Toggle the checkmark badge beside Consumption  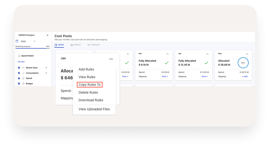19,73
